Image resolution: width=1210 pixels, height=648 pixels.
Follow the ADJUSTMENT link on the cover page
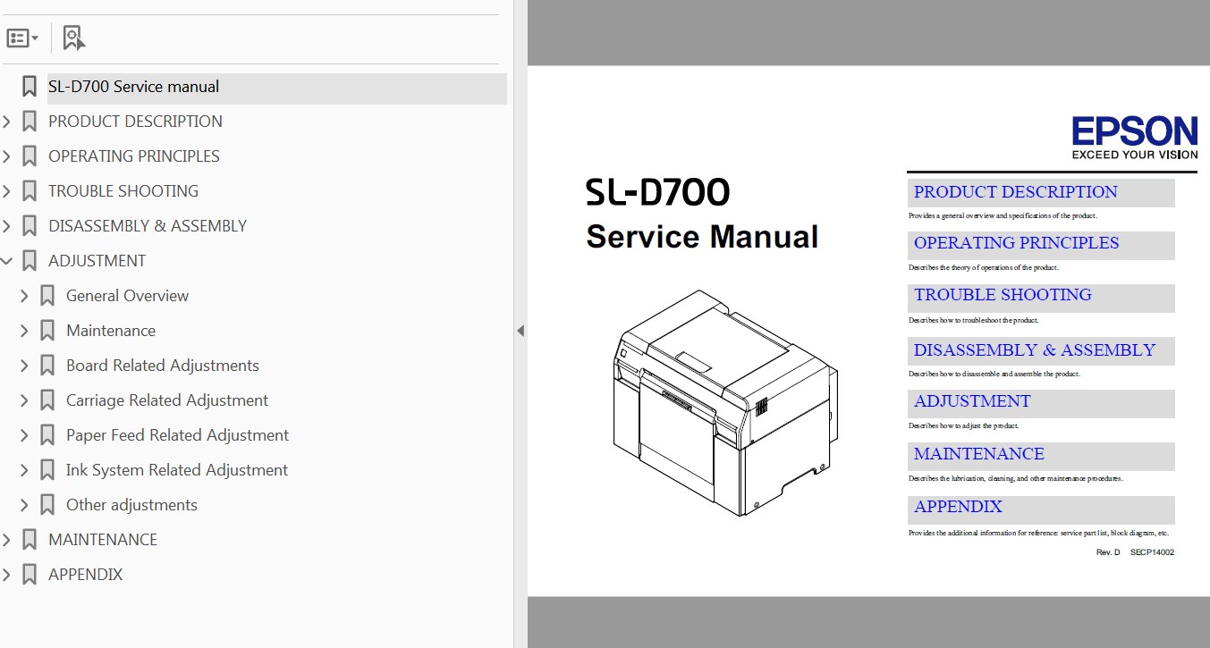(x=972, y=401)
